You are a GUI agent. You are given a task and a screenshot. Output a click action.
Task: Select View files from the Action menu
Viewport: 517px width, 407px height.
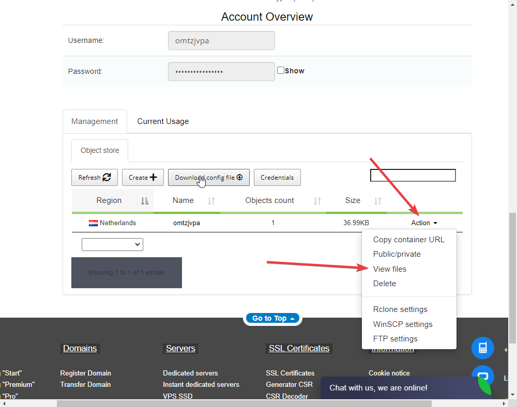(390, 269)
